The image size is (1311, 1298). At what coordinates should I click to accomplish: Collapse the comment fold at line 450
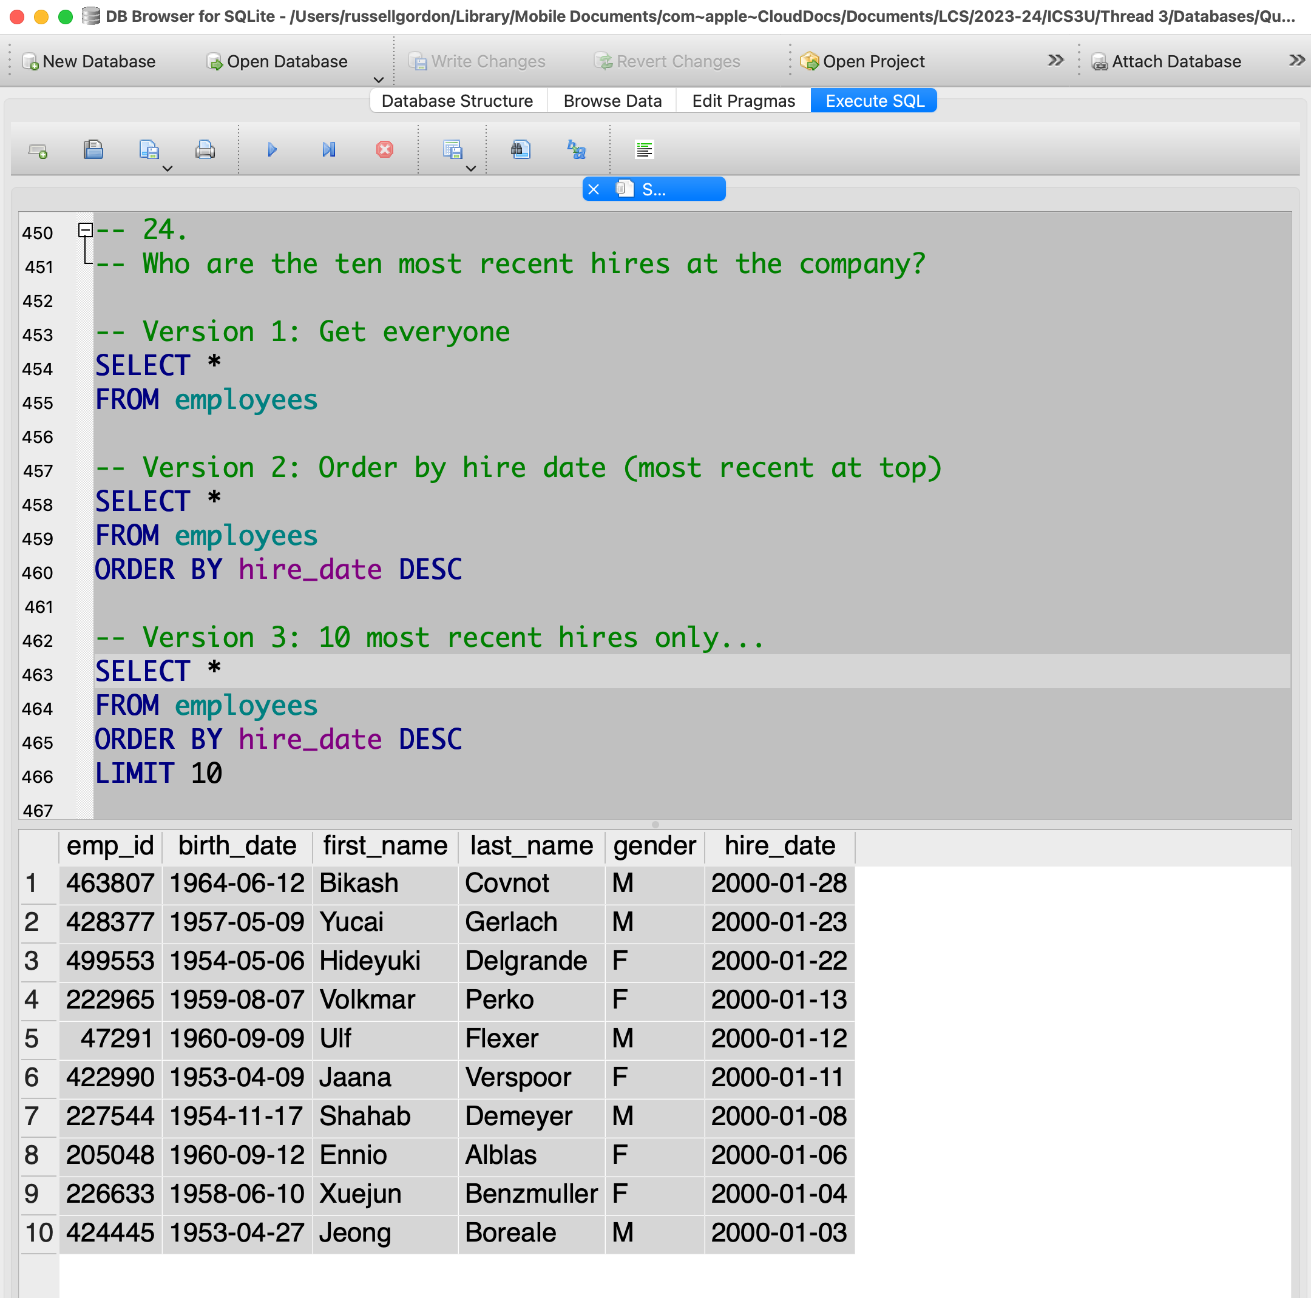click(86, 231)
